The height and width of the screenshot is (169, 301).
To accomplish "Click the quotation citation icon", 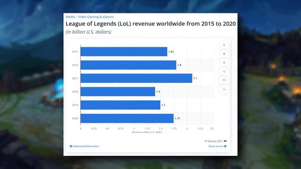I will [x=224, y=80].
